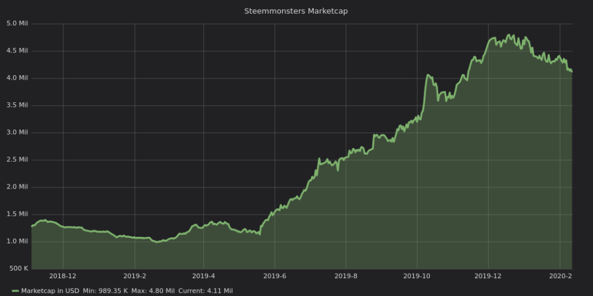The width and height of the screenshot is (593, 296).
Task: Click the 2019-12 x-axis label
Action: (488, 276)
